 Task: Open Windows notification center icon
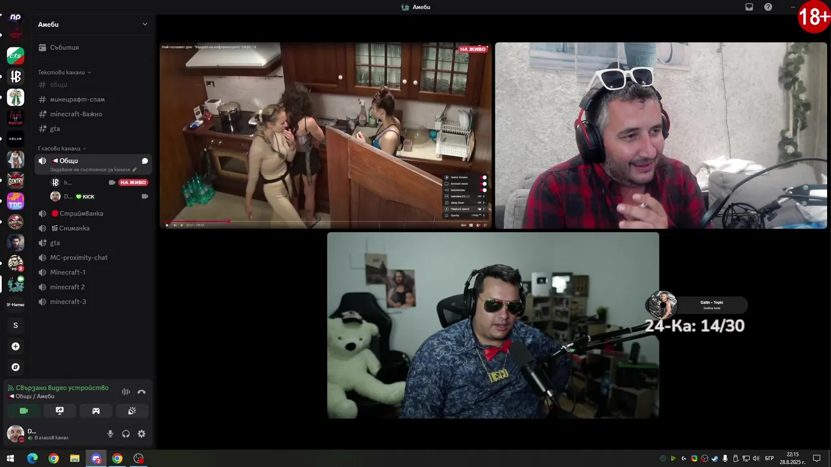click(x=817, y=459)
